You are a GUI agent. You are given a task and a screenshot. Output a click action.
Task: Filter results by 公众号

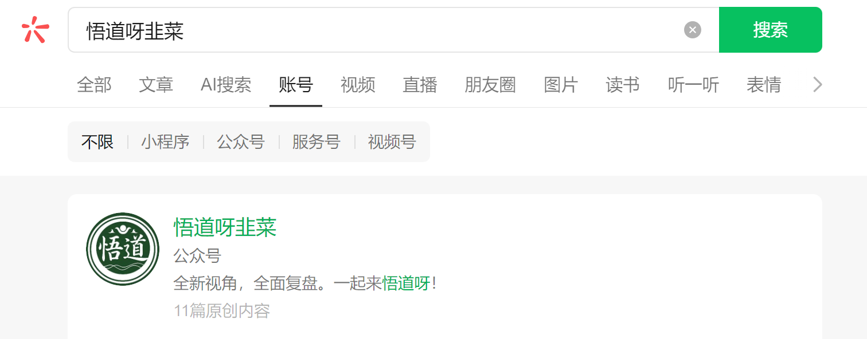coord(241,141)
